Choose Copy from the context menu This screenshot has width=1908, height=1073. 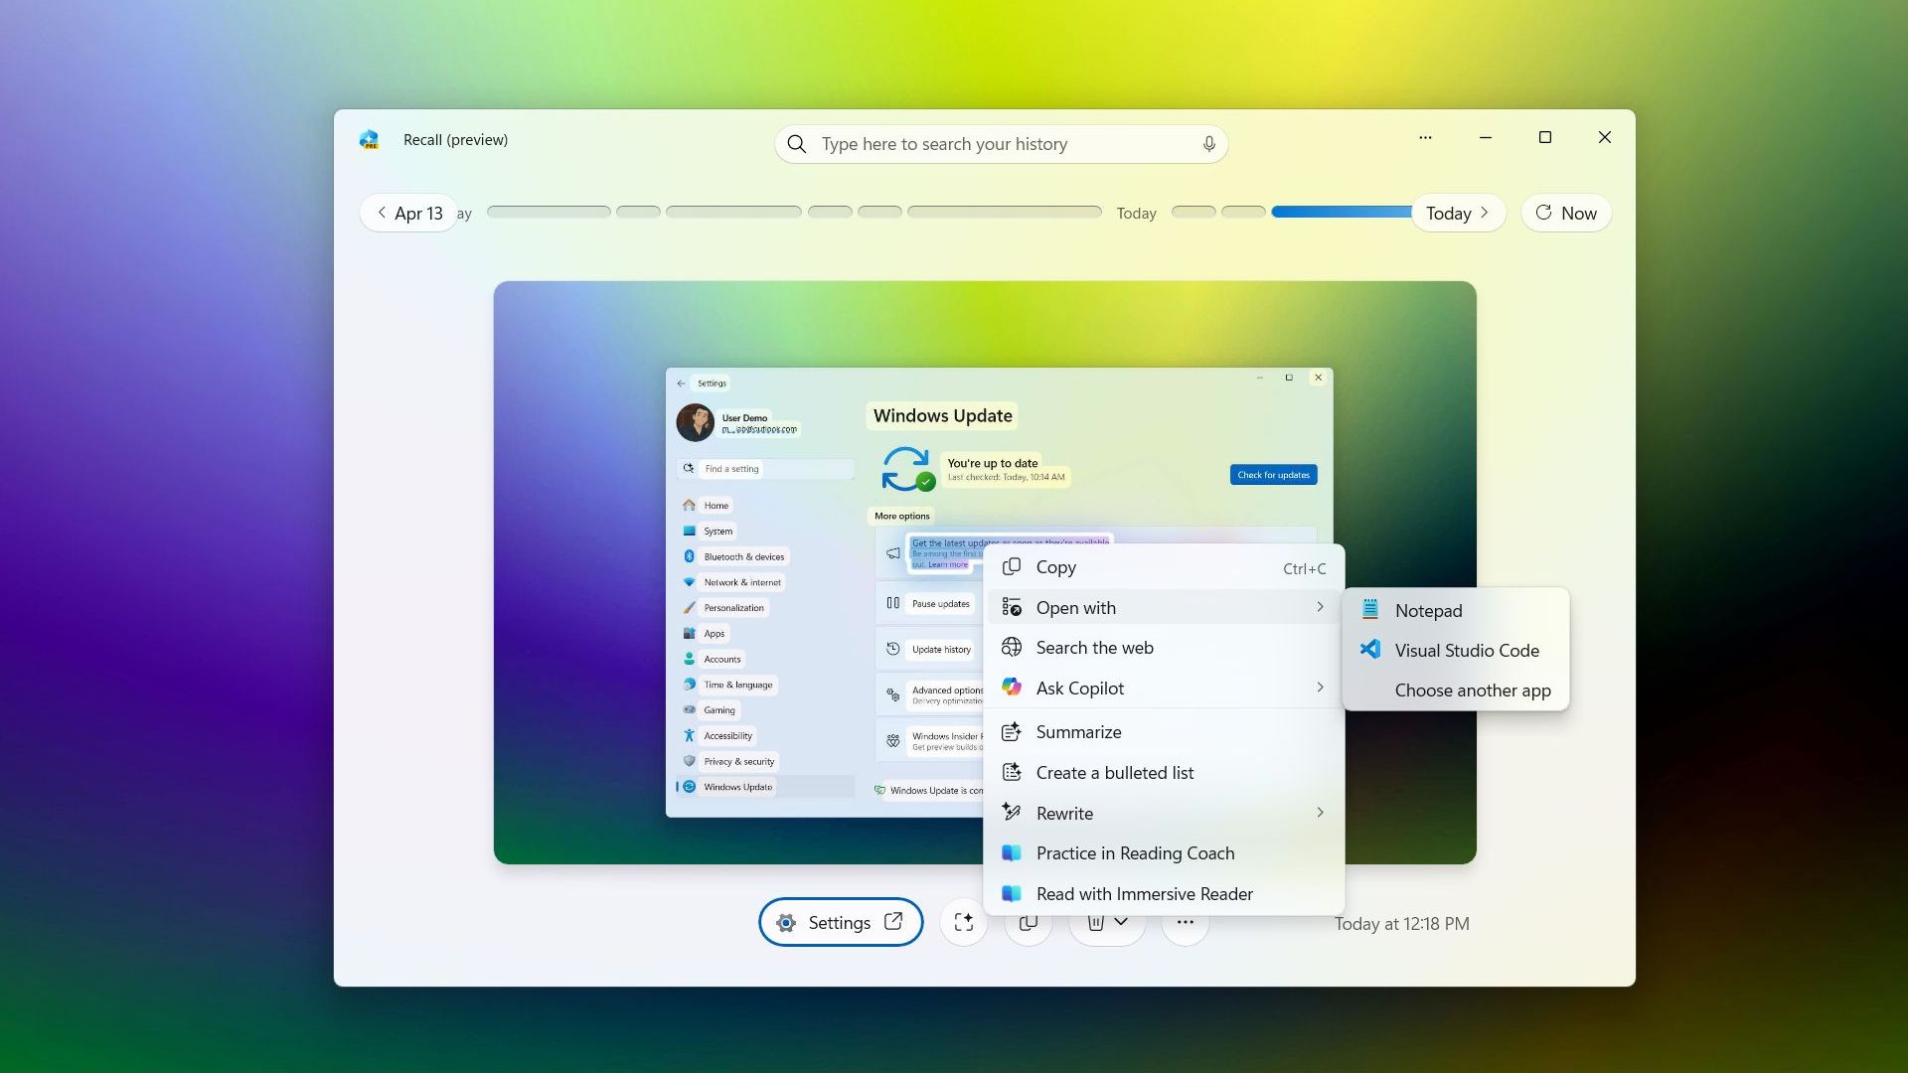click(x=1055, y=567)
